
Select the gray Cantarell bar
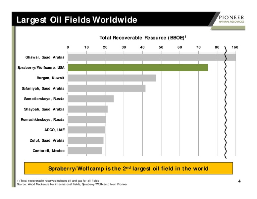pyautogui.click(x=85, y=151)
